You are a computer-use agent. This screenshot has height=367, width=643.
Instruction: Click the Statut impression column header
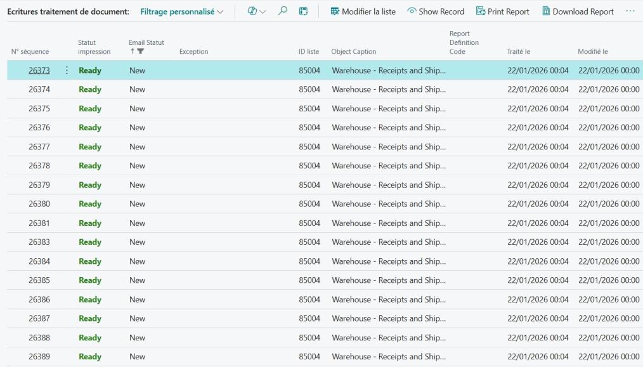pyautogui.click(x=94, y=47)
